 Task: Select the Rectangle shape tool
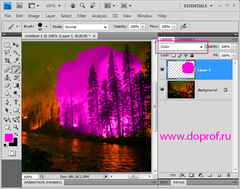tap(16, 110)
